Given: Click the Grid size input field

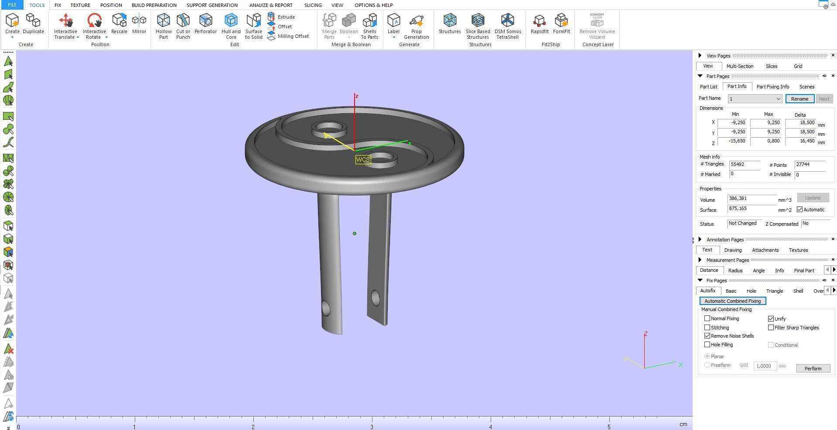Looking at the screenshot, I should (x=765, y=366).
